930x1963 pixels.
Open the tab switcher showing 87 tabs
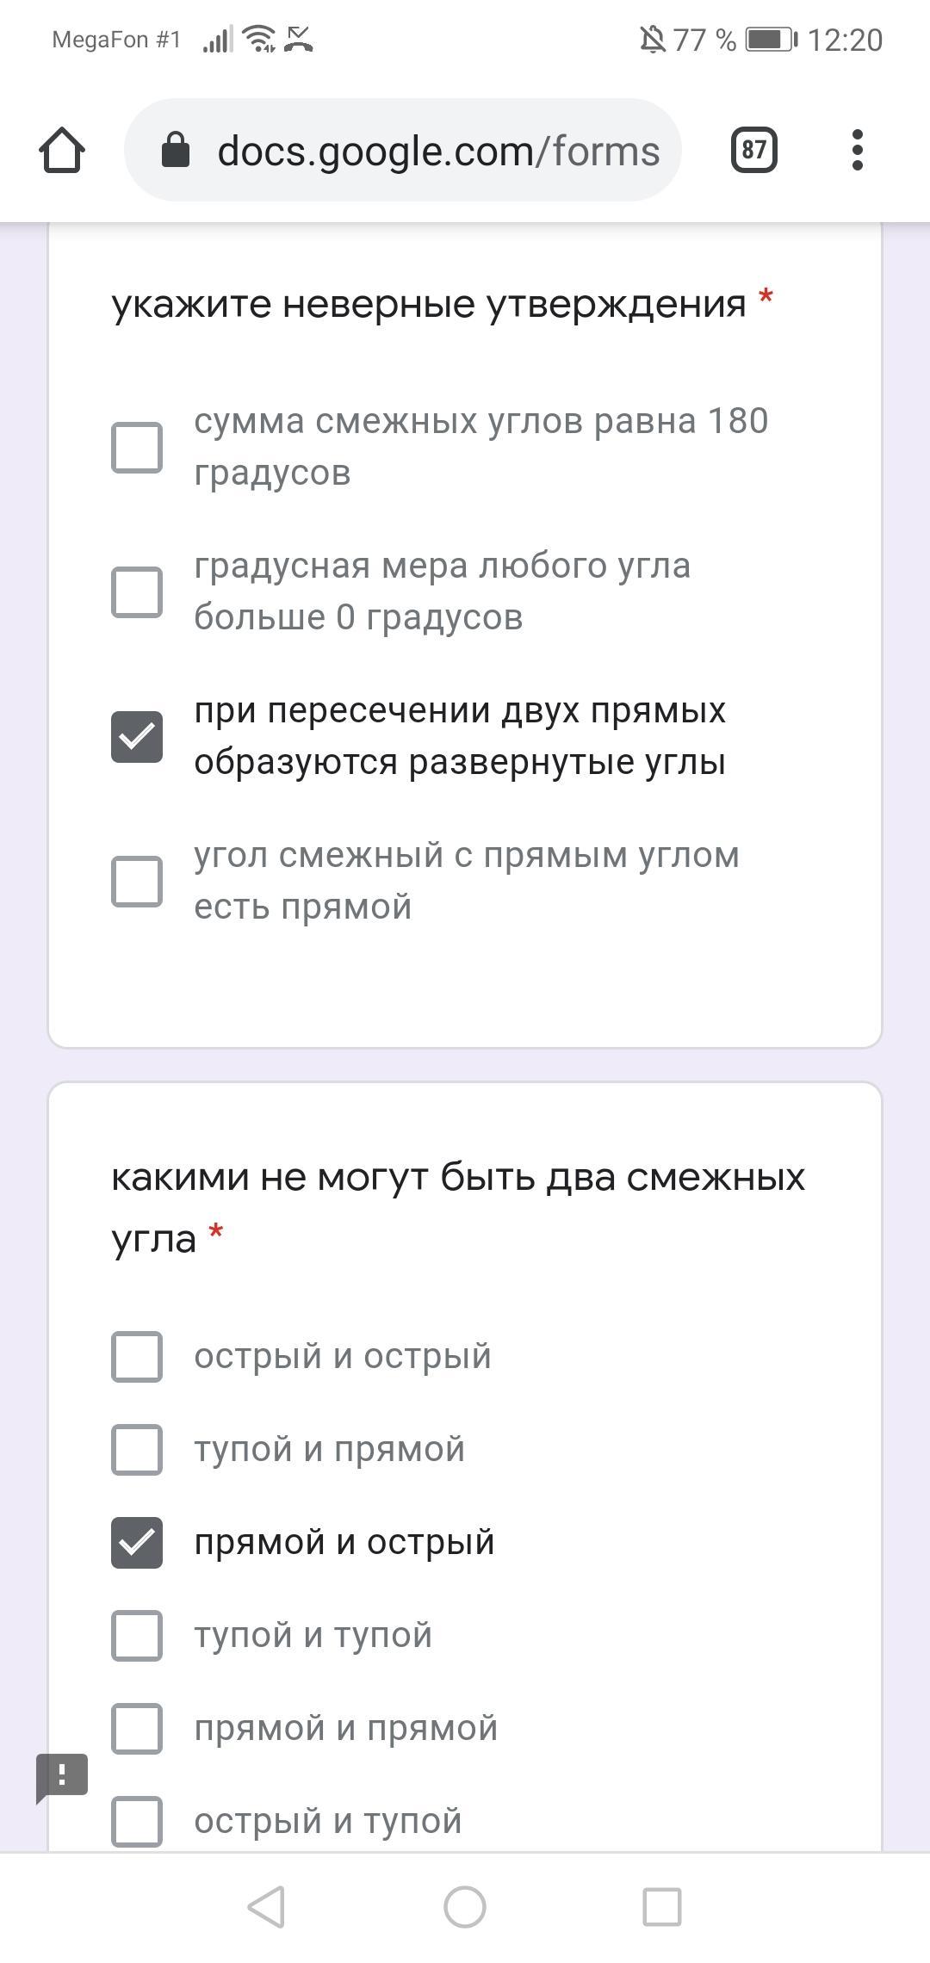point(753,151)
